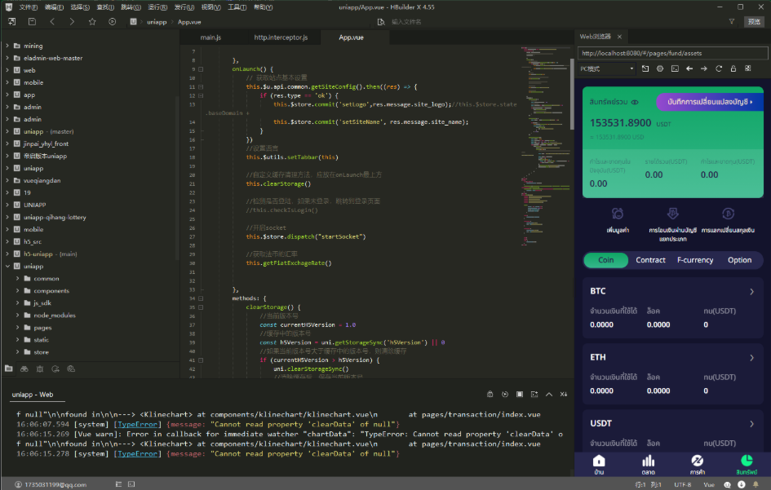771x490 pixels.
Task: Open the Tools (工具) menu
Action: [237, 7]
